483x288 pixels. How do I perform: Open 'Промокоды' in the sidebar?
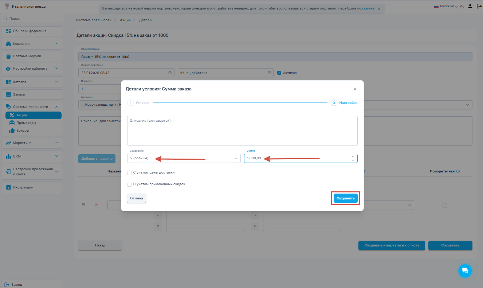(26, 123)
